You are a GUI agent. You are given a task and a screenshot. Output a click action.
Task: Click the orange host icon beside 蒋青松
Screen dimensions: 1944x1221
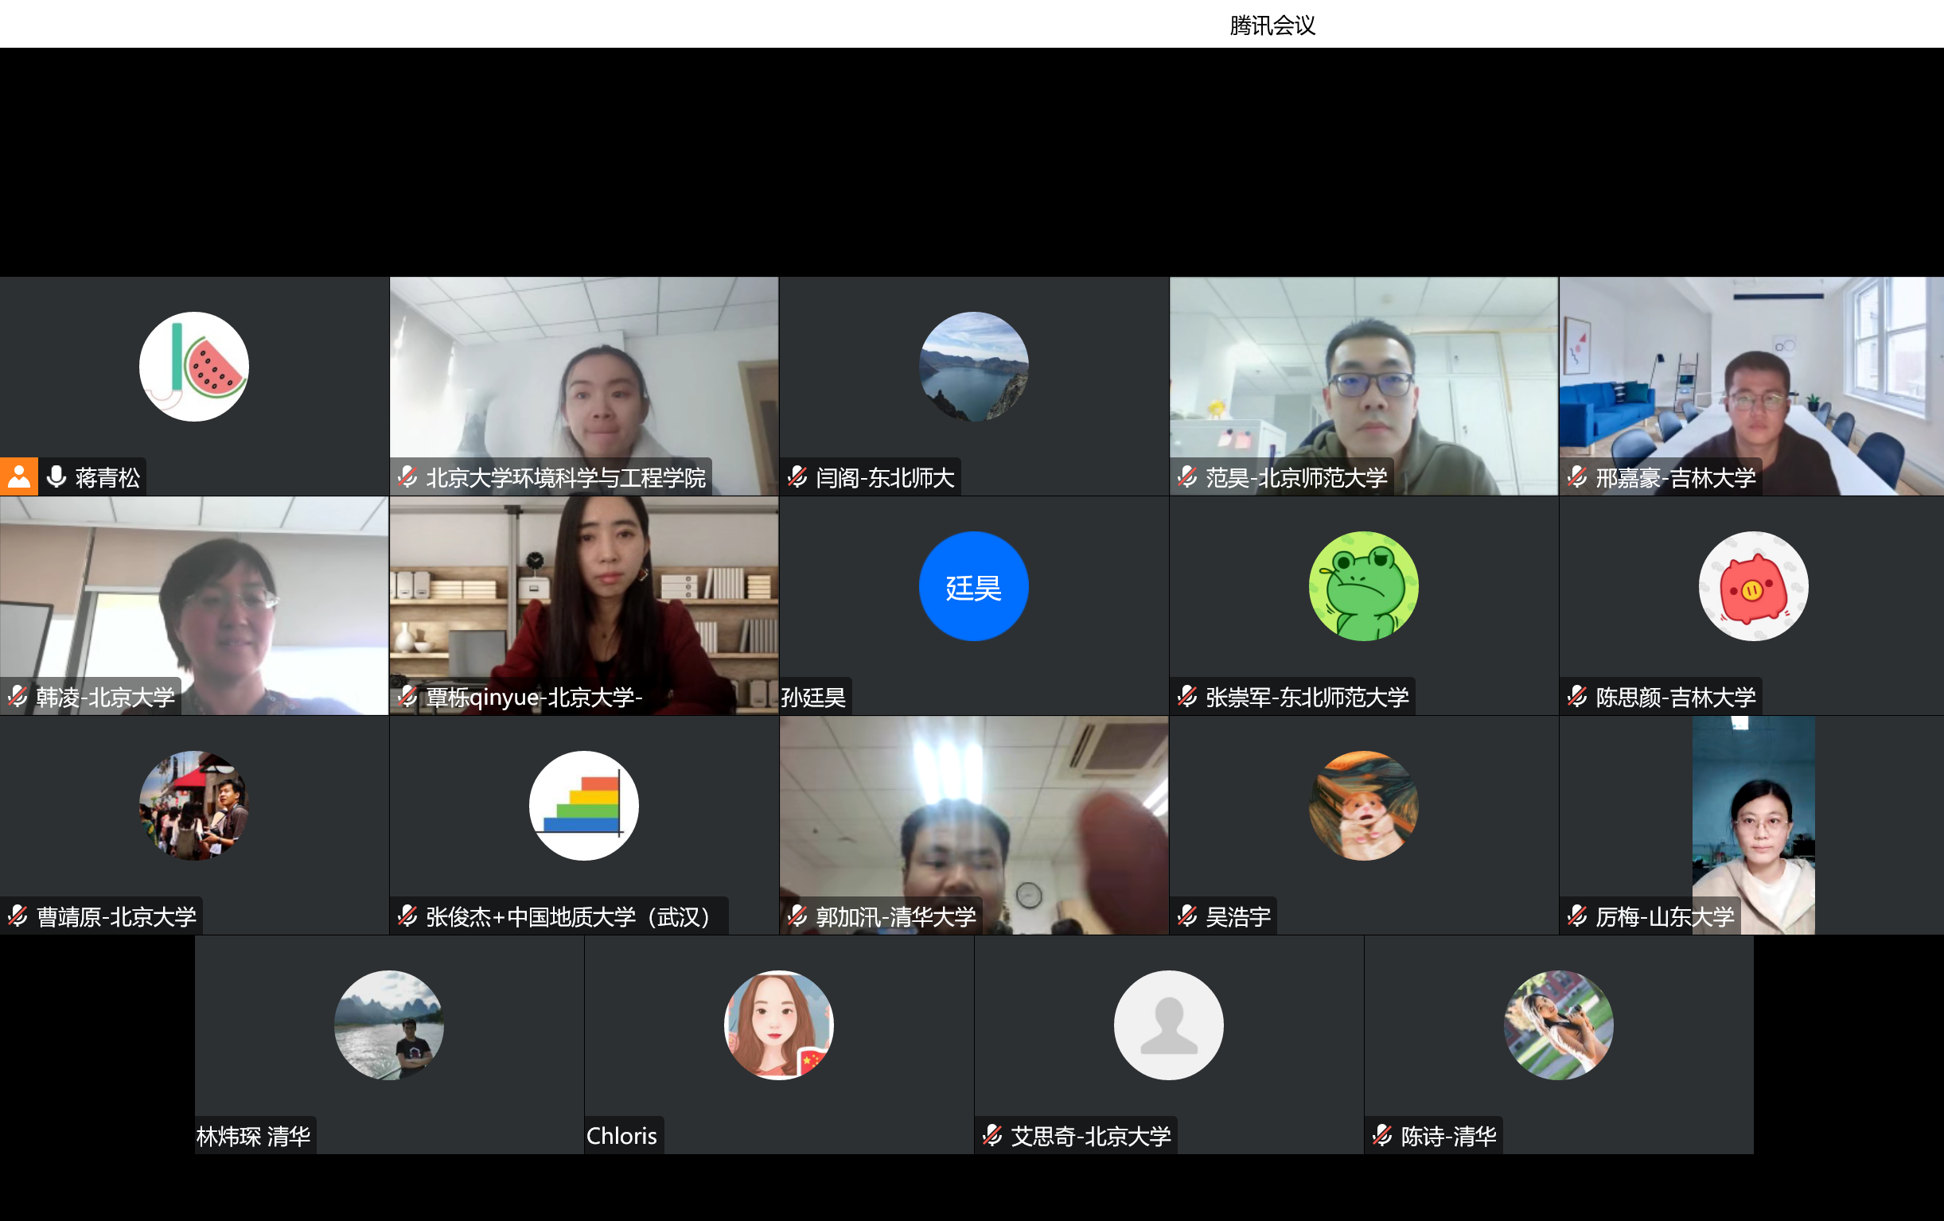point(18,477)
